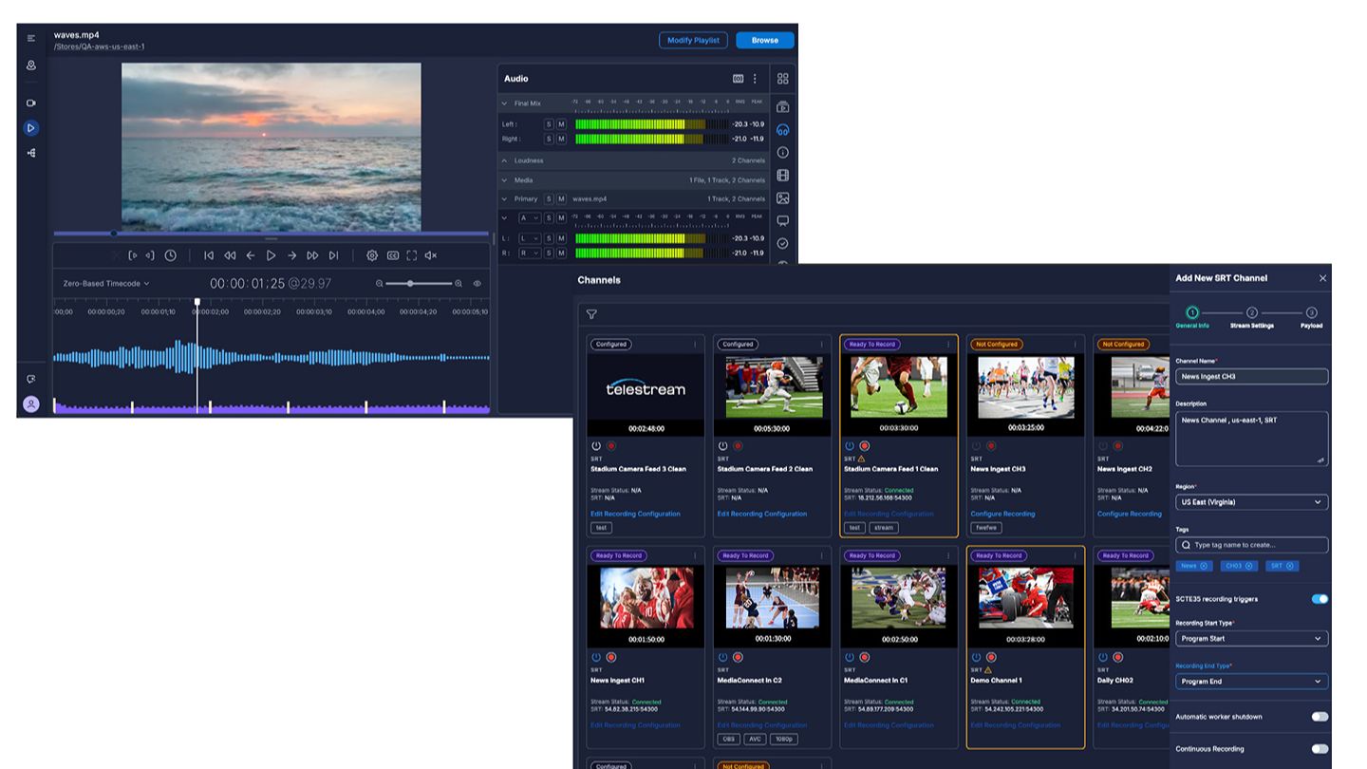1367x769 pixels.
Task: Adjust the timeline zoom slider
Action: coord(419,283)
